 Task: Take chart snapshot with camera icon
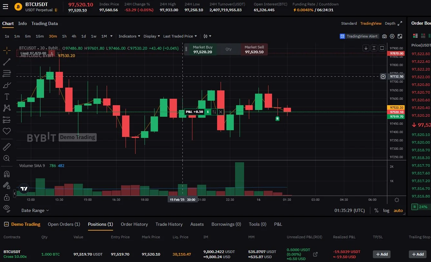click(x=384, y=36)
